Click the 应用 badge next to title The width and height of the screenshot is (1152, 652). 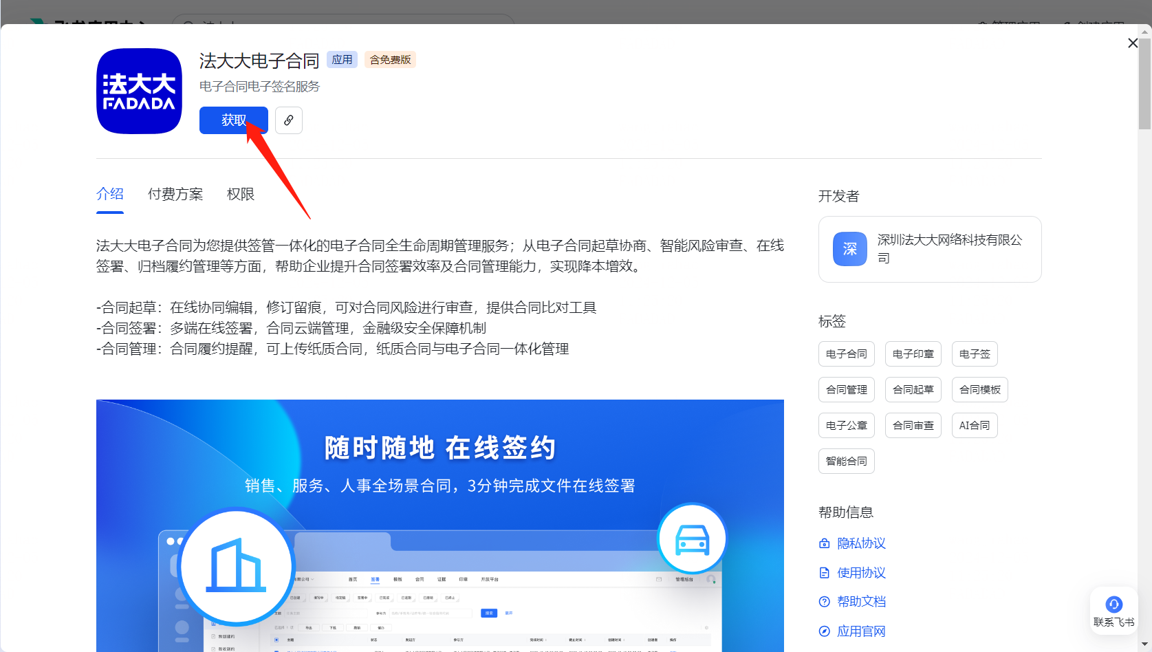pyautogui.click(x=342, y=60)
